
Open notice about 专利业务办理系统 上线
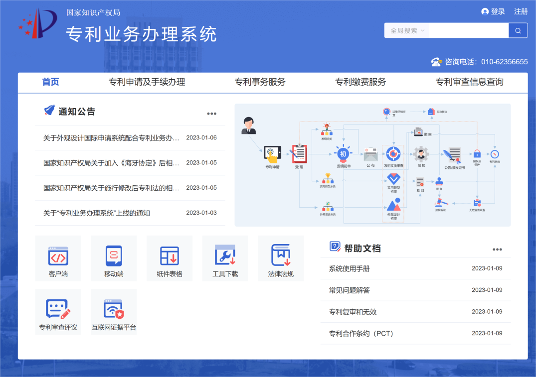click(x=97, y=213)
